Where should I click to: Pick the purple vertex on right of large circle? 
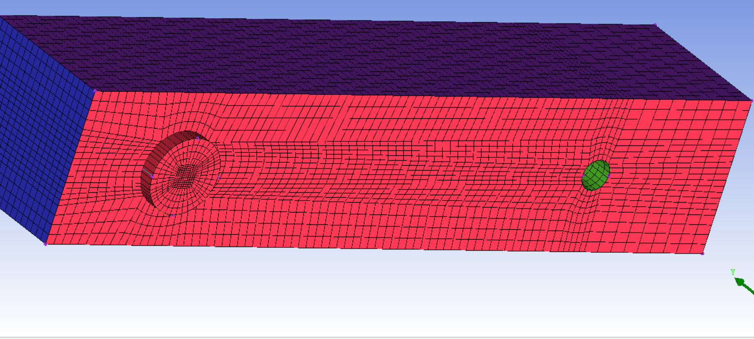(x=219, y=177)
